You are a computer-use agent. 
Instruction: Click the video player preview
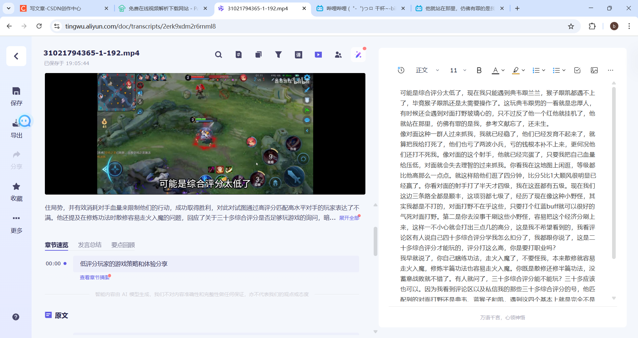click(205, 134)
